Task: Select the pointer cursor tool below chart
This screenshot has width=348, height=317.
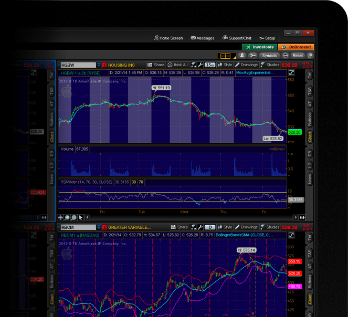Action: [x=80, y=218]
